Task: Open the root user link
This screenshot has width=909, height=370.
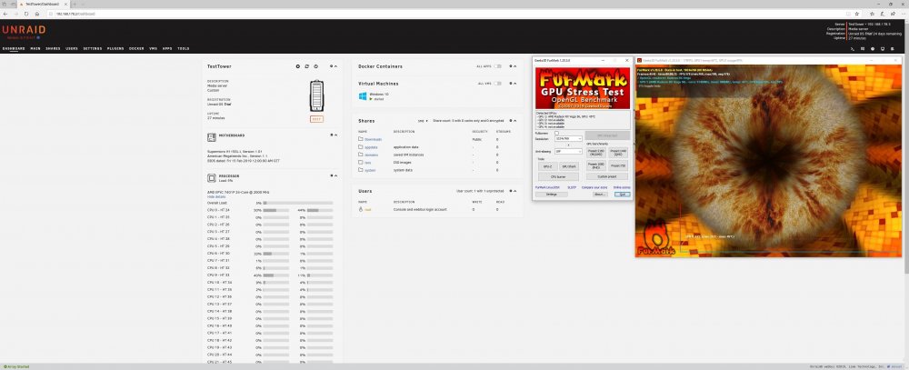Action: pos(367,209)
